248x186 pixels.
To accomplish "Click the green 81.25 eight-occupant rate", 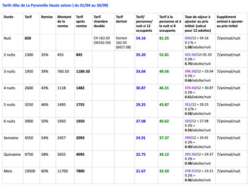I will [164, 38].
